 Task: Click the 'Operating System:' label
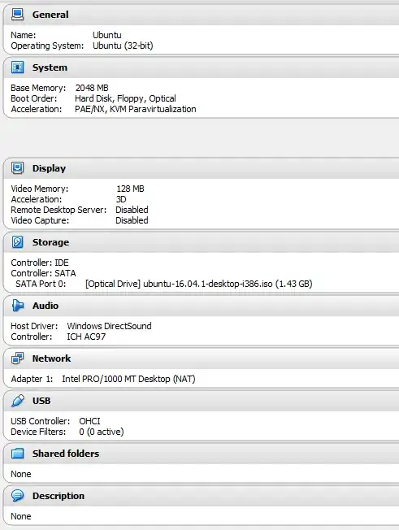coord(47,46)
